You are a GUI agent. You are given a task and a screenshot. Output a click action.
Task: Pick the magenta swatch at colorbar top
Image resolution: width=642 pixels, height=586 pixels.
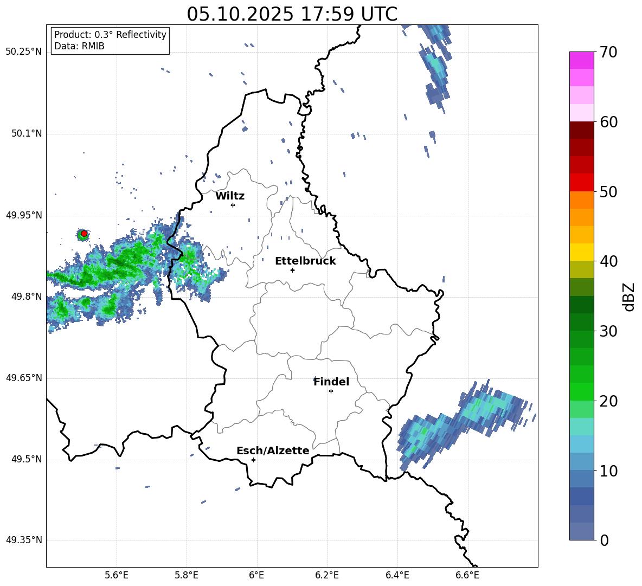(581, 60)
